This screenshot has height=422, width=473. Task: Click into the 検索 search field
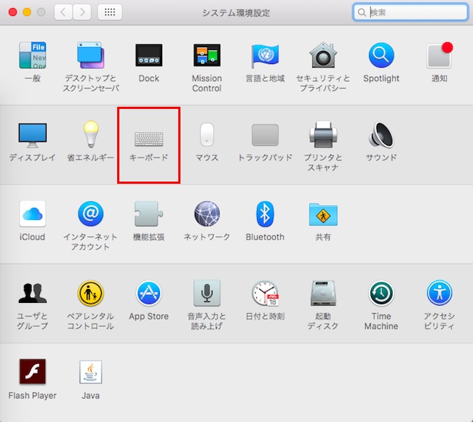[410, 12]
